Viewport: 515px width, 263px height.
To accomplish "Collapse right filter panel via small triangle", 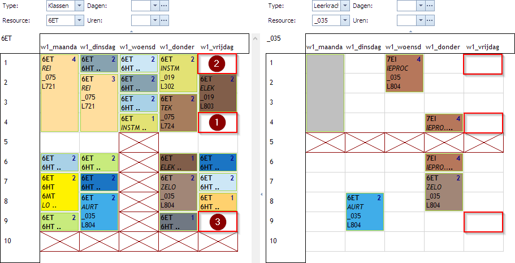I will tap(410, 32).
